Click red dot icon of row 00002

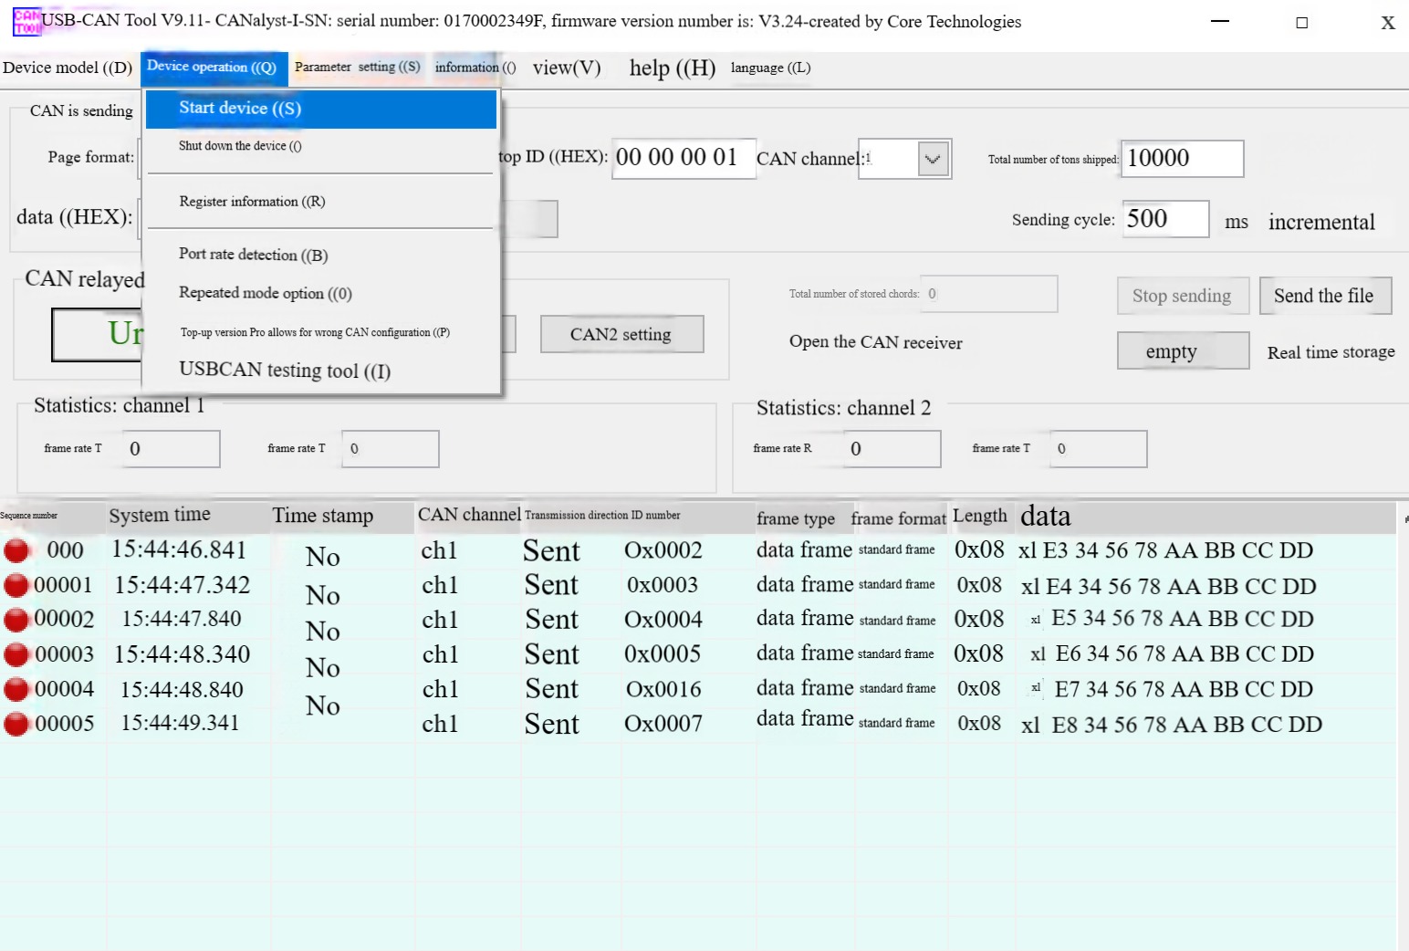tap(16, 620)
